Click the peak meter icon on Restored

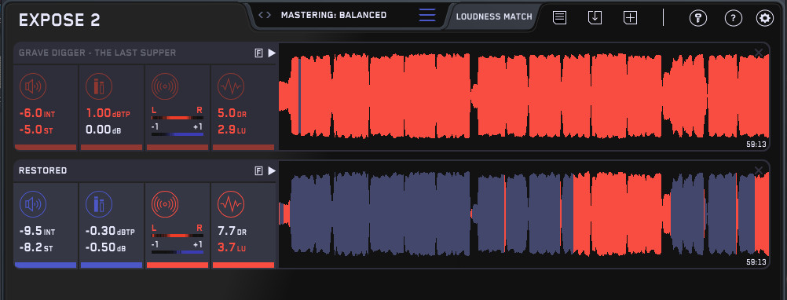(99, 205)
